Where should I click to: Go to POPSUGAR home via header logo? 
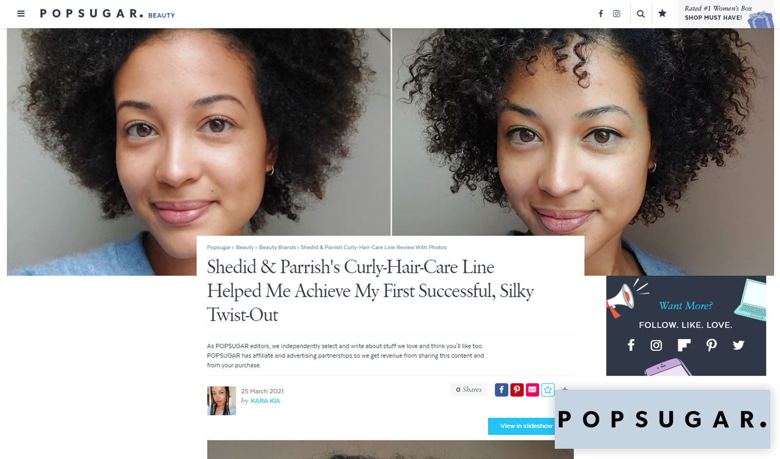click(x=92, y=14)
